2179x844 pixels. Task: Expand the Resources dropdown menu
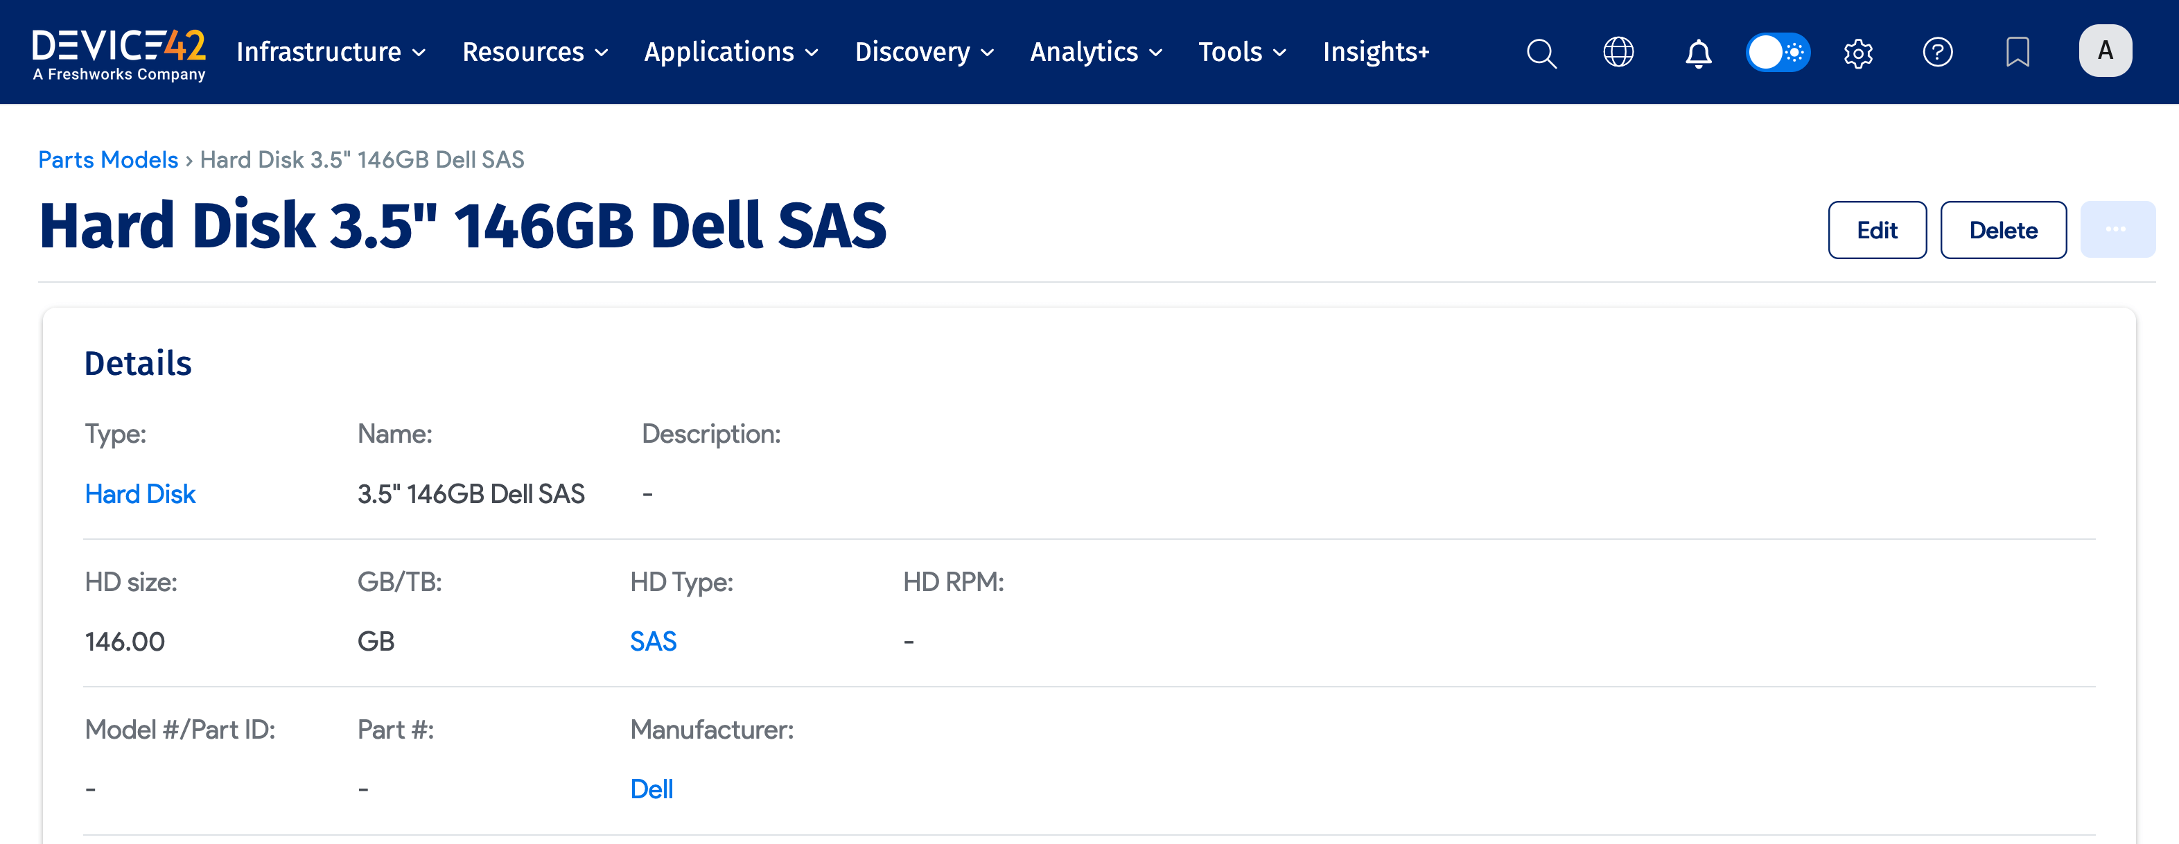[x=534, y=53]
